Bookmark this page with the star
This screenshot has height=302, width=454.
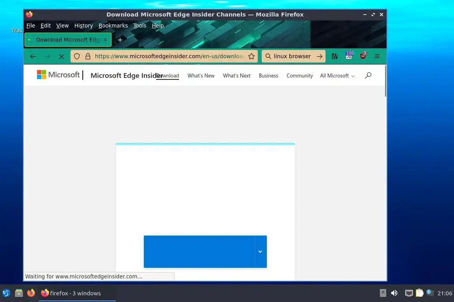pos(251,56)
